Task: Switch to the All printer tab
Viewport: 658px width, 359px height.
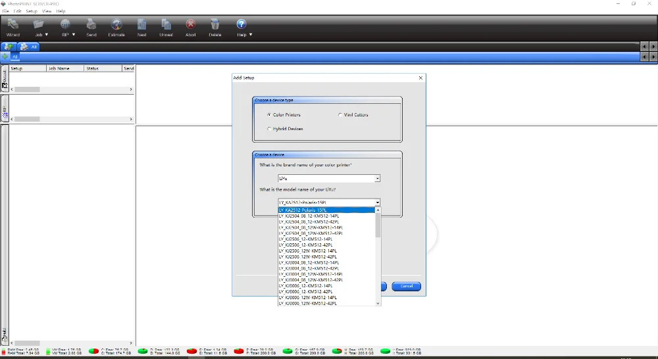Action: [28, 47]
